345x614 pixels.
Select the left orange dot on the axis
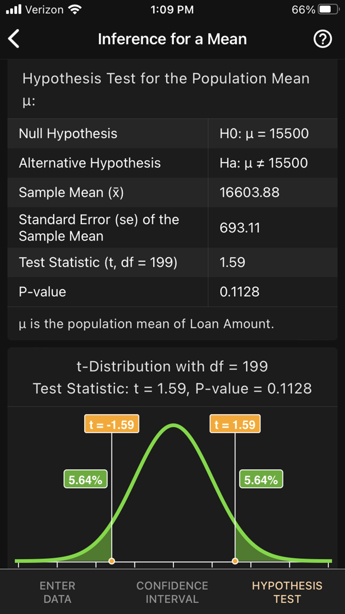click(x=112, y=561)
